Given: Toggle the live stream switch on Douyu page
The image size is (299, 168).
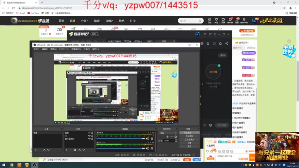Looking at the screenshot, I should 59,30.
